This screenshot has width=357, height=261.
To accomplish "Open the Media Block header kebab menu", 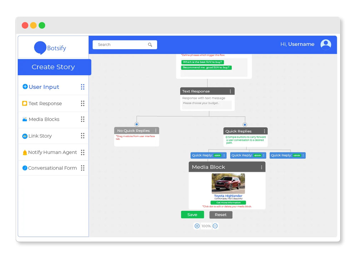I will (x=262, y=167).
